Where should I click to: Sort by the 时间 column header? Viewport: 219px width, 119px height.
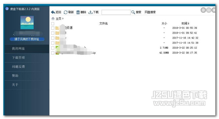pos(185,23)
